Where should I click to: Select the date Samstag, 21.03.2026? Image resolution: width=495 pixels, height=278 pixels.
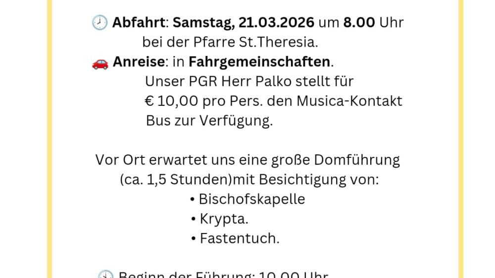point(244,23)
